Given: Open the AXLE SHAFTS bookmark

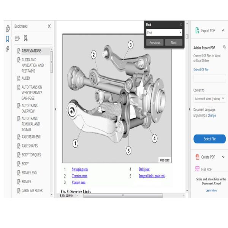Looking at the screenshot, I should [x=30, y=146].
